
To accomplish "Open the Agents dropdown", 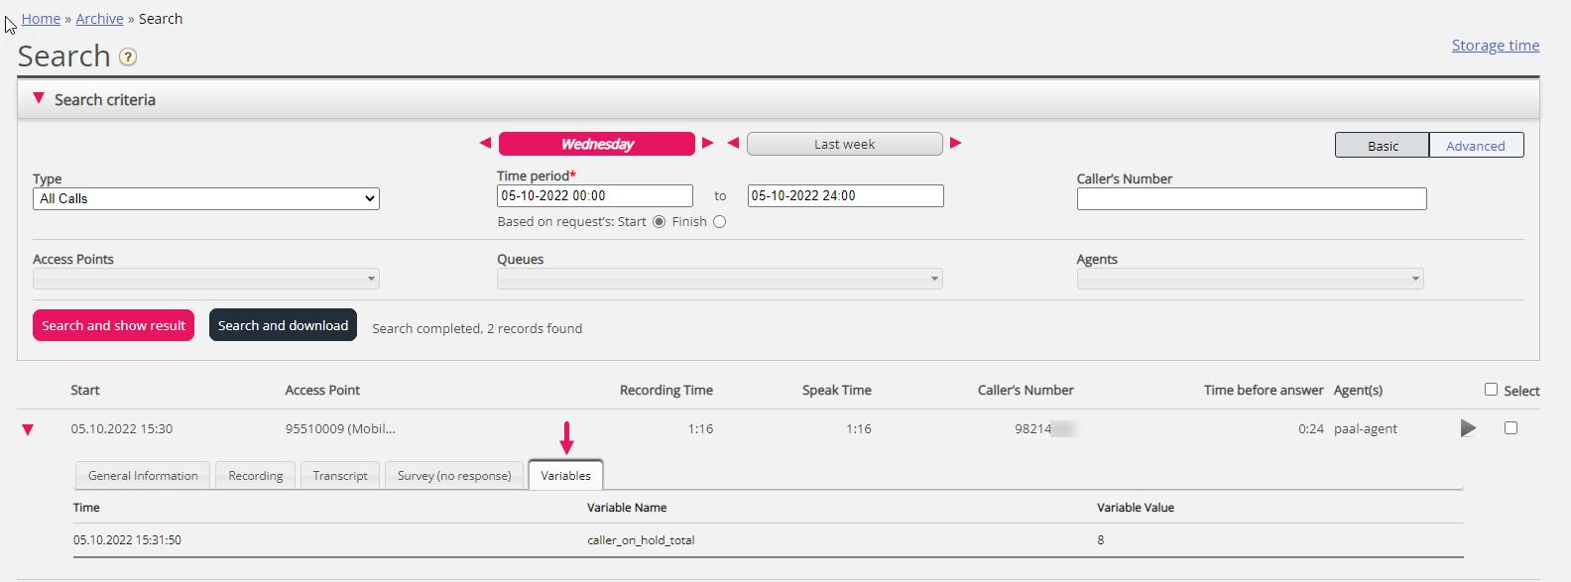I will (x=1250, y=279).
